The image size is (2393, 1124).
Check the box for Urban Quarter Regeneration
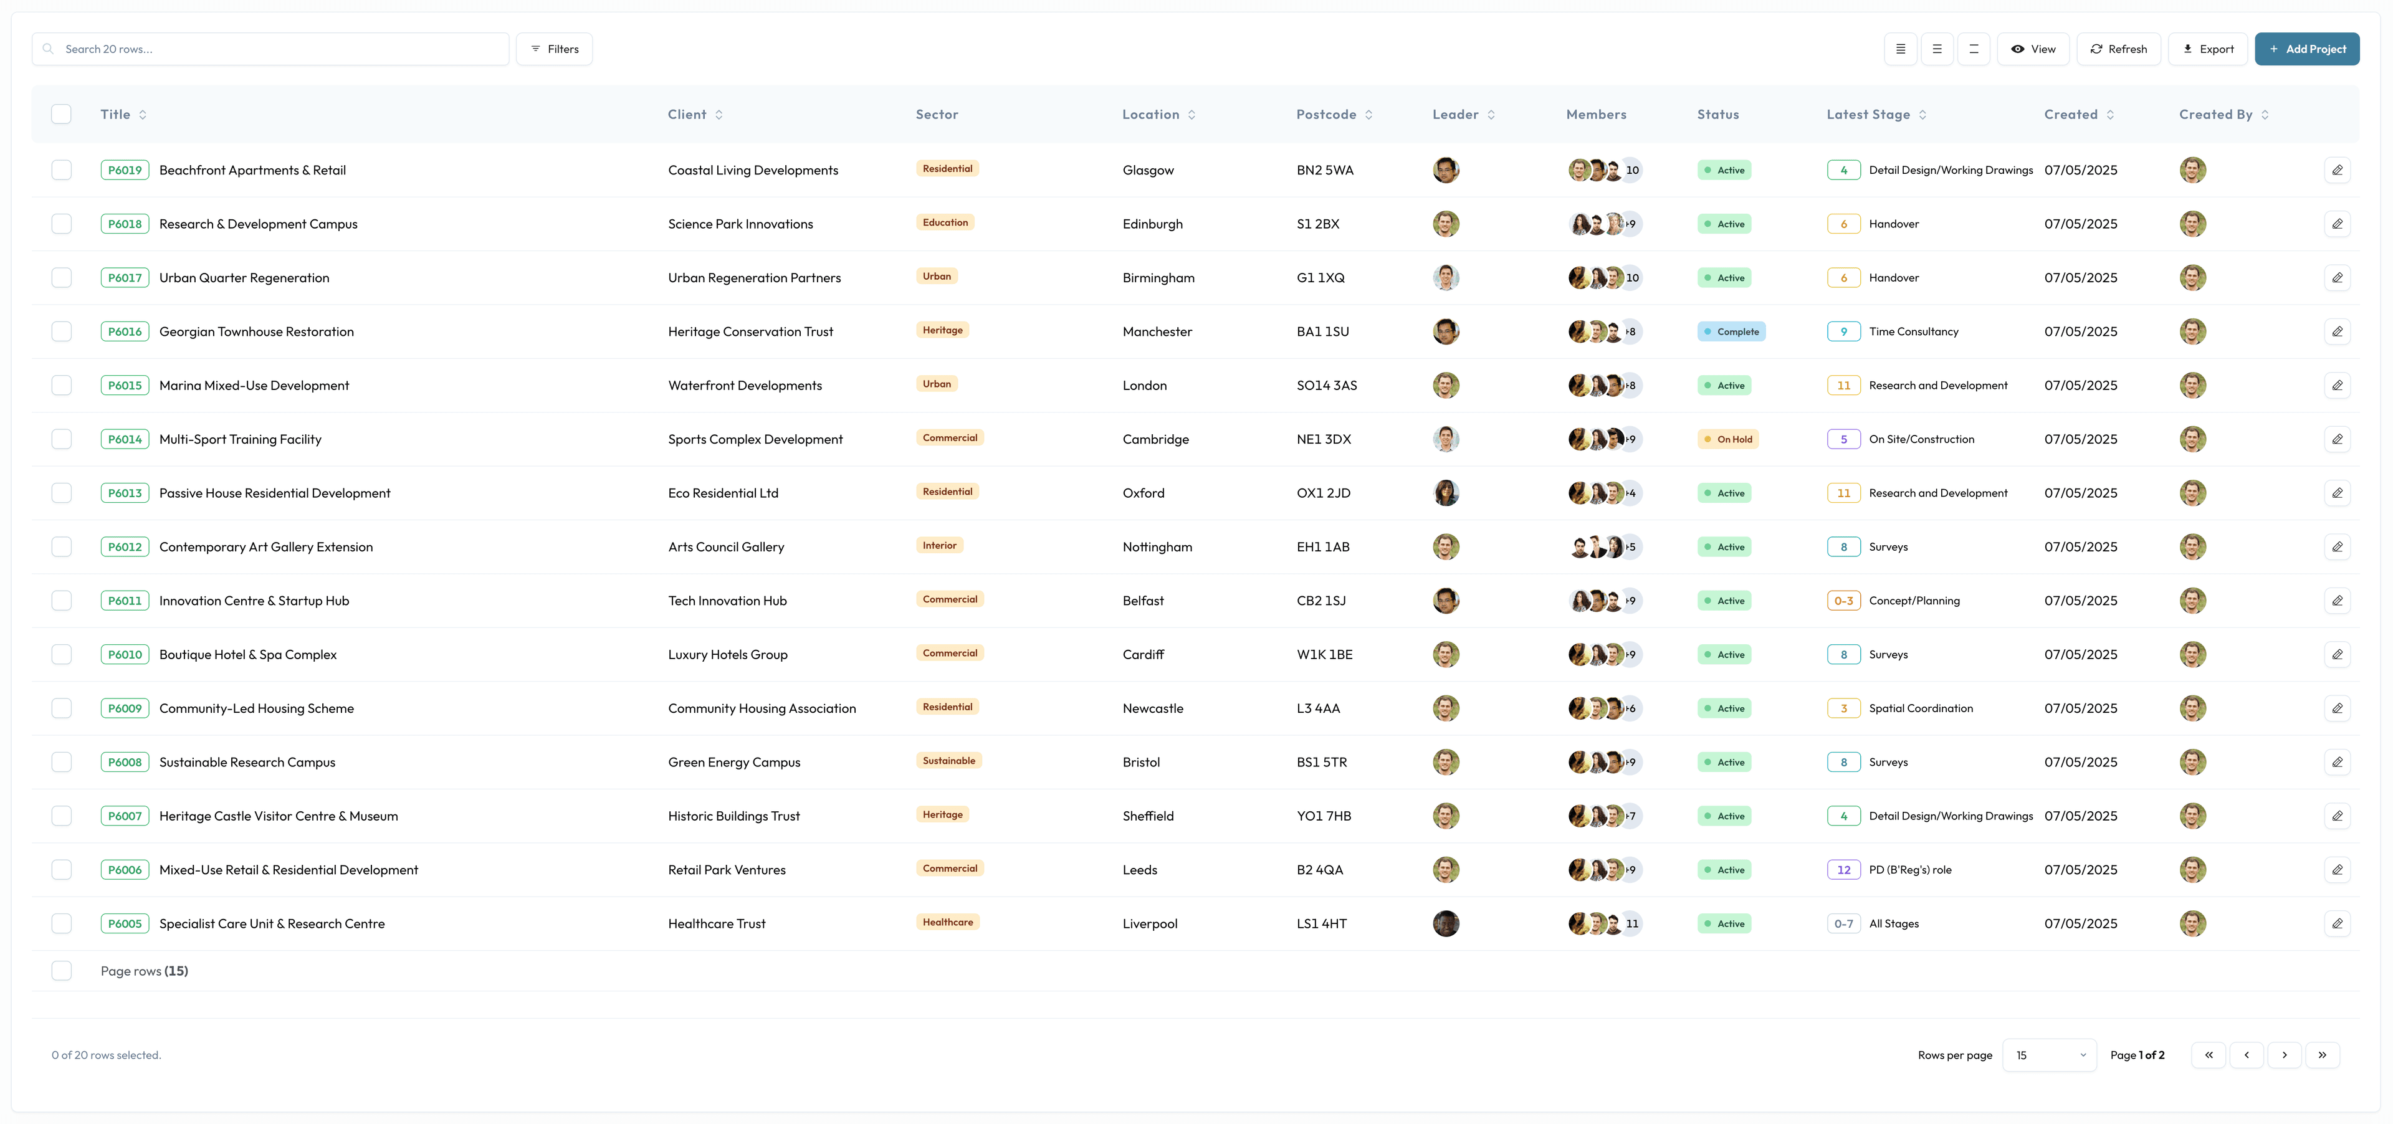[61, 278]
